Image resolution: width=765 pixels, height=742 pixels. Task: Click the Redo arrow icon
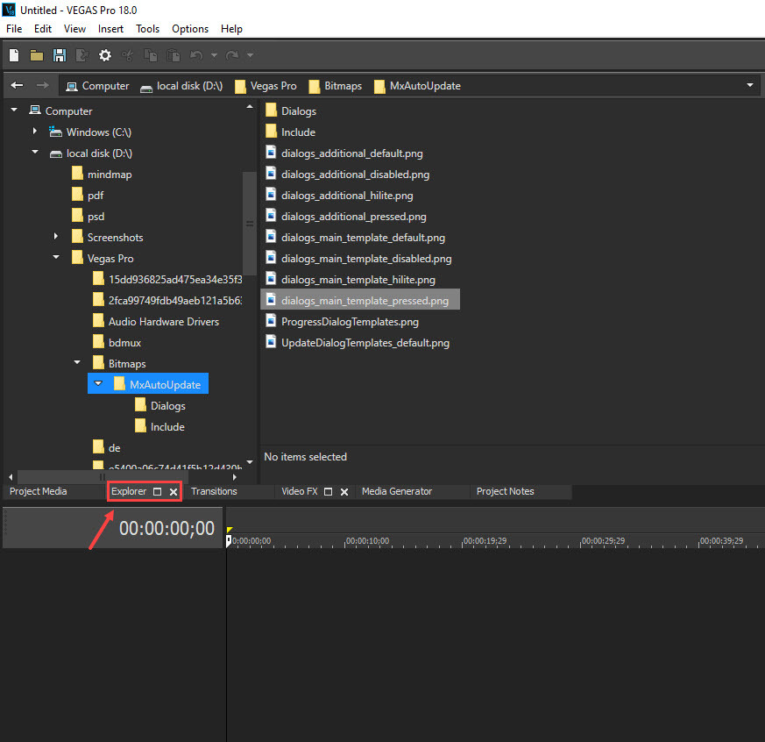[x=232, y=55]
